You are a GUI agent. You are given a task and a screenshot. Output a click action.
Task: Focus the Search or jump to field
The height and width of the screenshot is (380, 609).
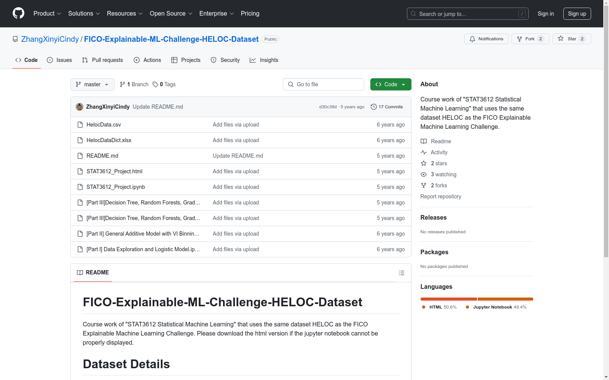tap(468, 14)
